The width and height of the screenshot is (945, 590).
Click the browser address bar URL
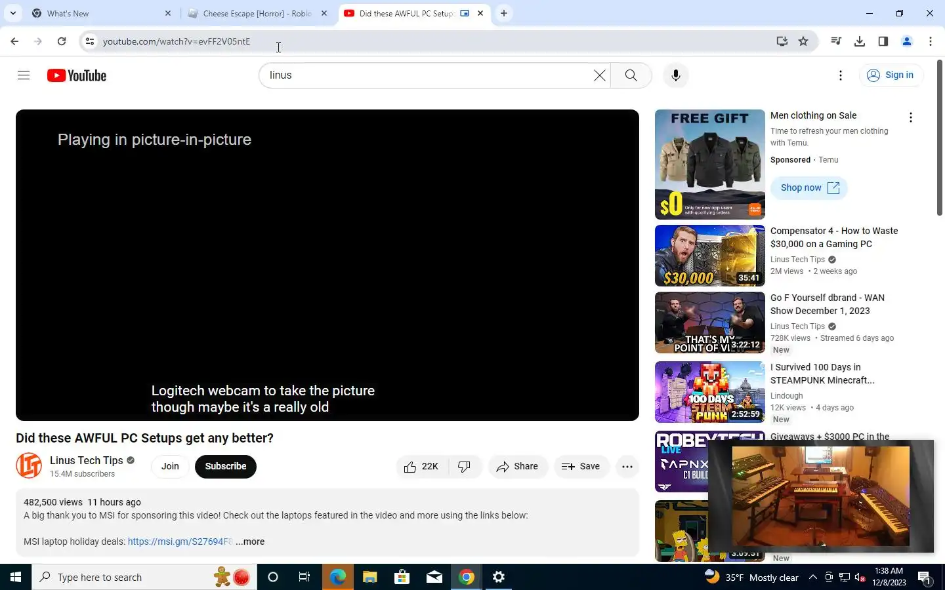click(177, 41)
